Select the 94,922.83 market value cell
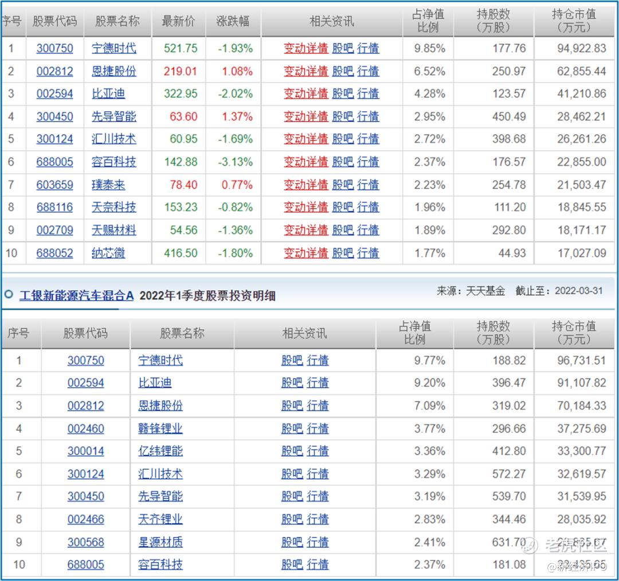 582,49
